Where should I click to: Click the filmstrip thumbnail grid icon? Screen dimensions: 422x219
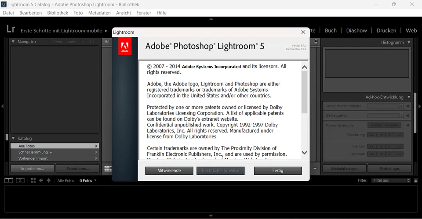pos(33,180)
